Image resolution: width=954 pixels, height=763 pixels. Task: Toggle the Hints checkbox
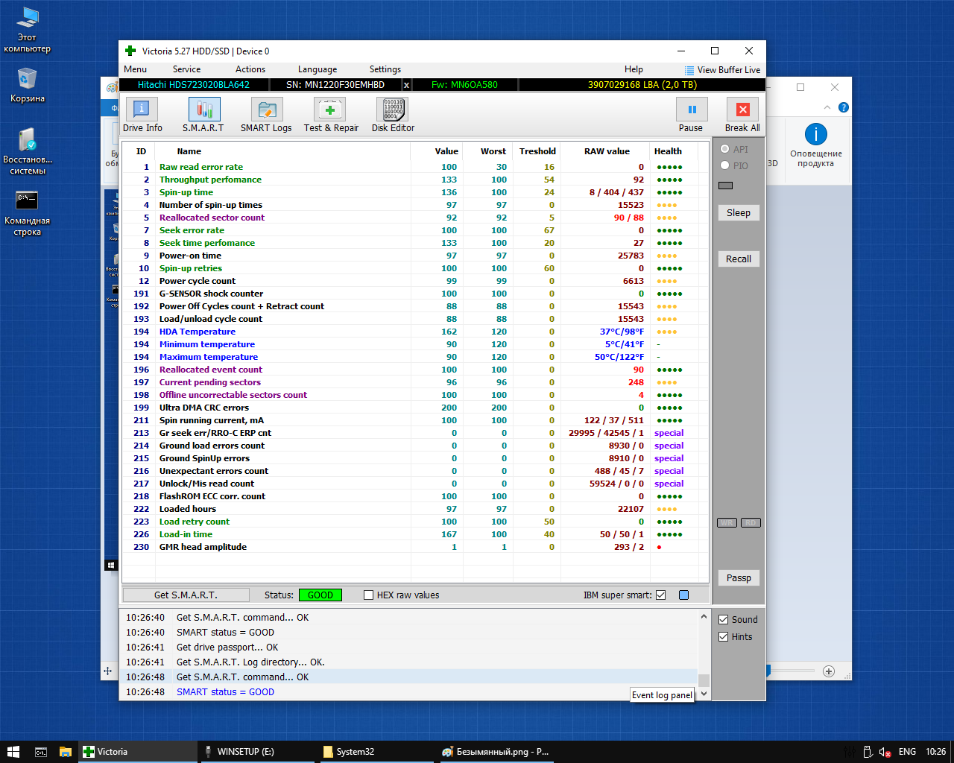pyautogui.click(x=723, y=636)
